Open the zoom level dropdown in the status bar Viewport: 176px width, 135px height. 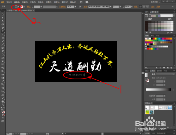pos(13,134)
